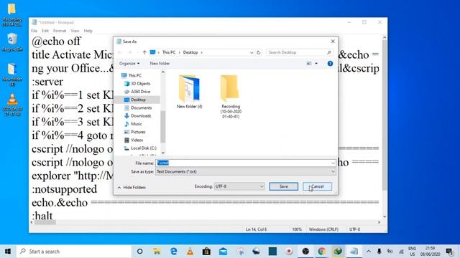Open the Notepad Edit menu

click(45, 31)
